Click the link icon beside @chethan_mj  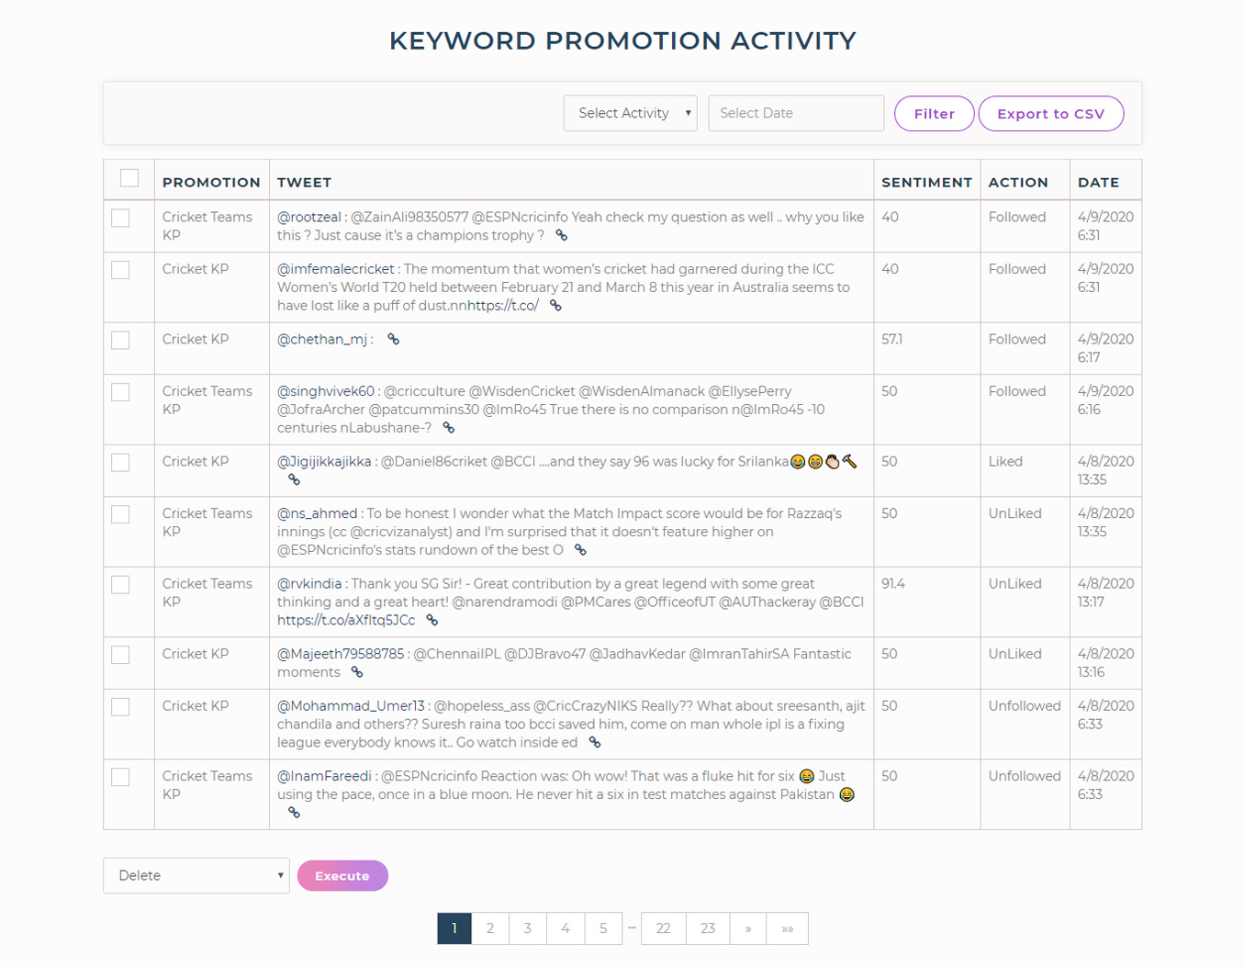394,339
